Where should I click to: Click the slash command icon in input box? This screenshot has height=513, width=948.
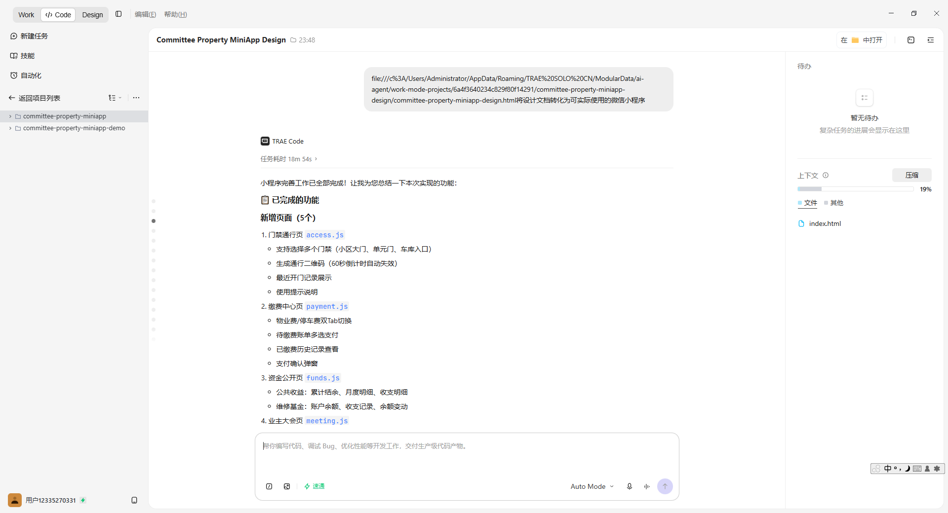(269, 486)
